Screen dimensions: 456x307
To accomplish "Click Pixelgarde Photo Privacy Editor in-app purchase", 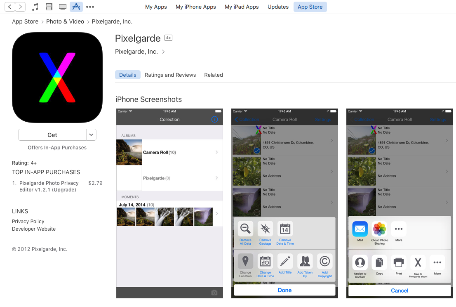I will pos(49,186).
